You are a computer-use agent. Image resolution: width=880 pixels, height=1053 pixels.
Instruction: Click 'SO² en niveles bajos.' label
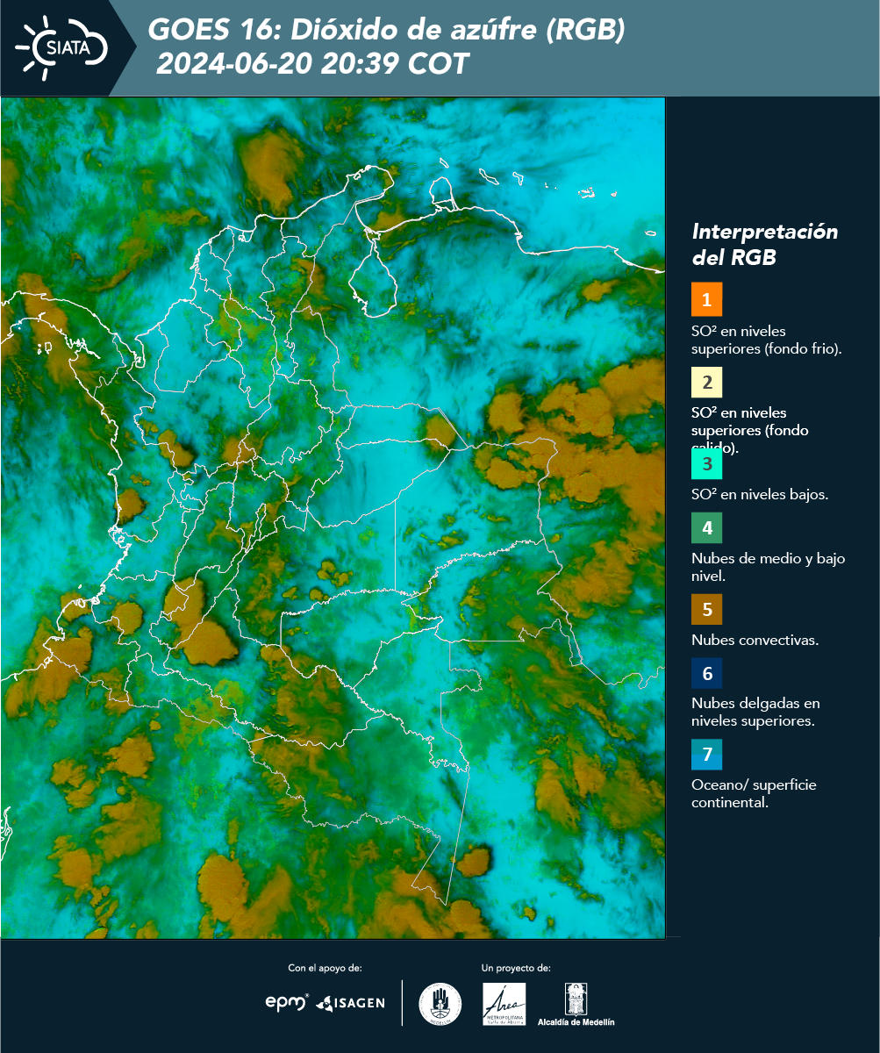(x=760, y=494)
